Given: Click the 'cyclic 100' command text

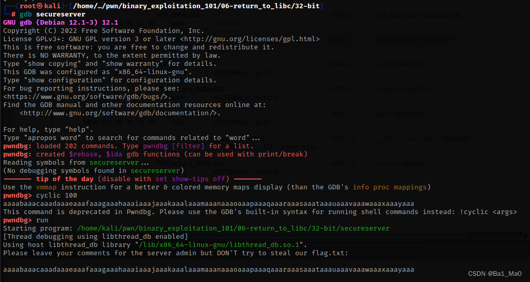Looking at the screenshot, I should tap(57, 196).
